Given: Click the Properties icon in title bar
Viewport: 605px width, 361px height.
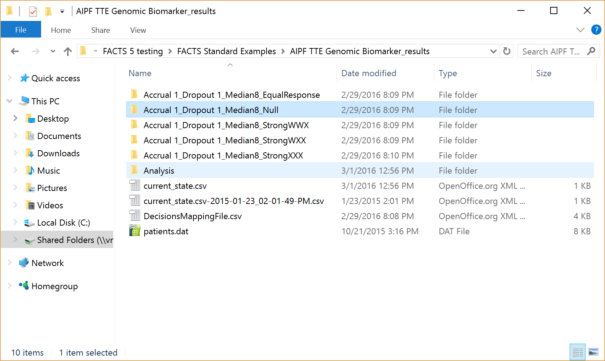Looking at the screenshot, I should click(x=33, y=12).
